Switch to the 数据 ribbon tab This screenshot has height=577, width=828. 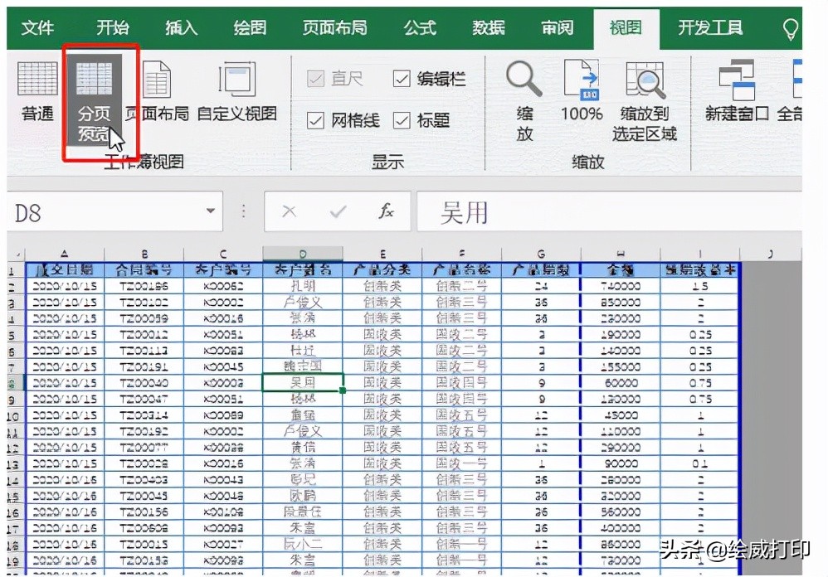[487, 27]
